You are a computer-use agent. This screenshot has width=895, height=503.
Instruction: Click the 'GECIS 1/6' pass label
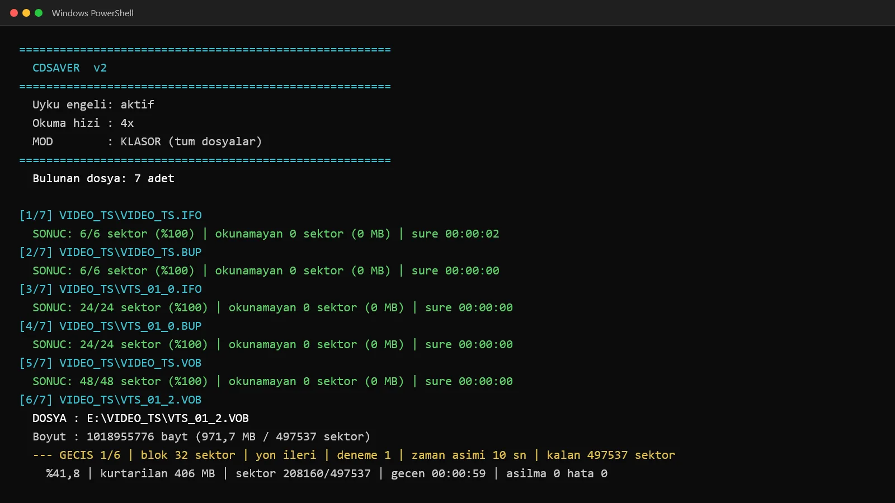[x=89, y=455]
